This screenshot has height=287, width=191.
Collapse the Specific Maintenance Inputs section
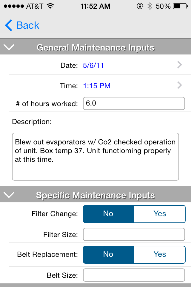click(x=9, y=195)
